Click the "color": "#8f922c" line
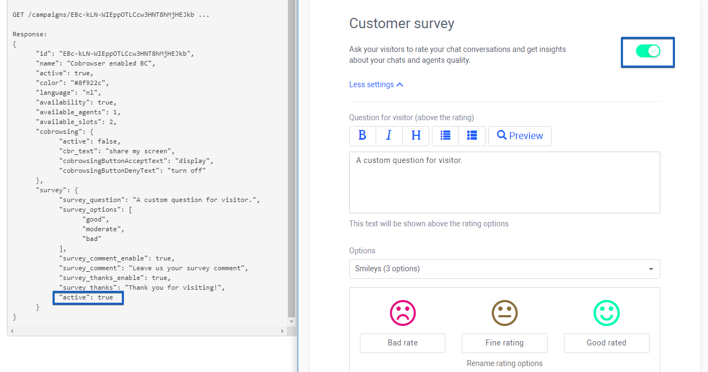708x372 pixels. [x=73, y=83]
